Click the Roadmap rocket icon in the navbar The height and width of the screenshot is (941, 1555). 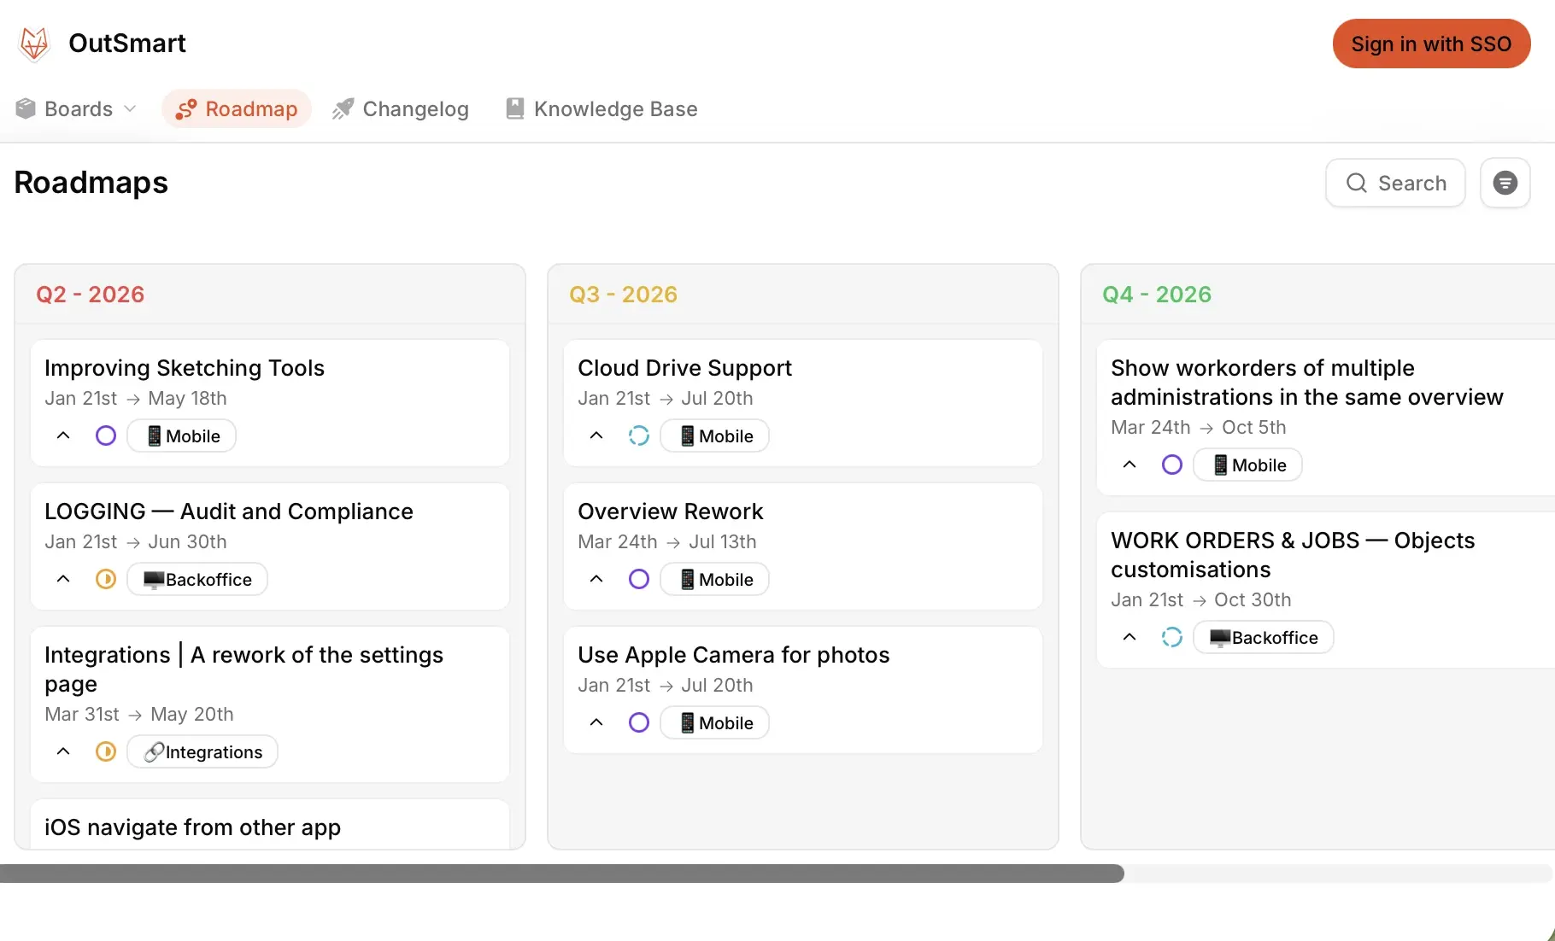185,108
